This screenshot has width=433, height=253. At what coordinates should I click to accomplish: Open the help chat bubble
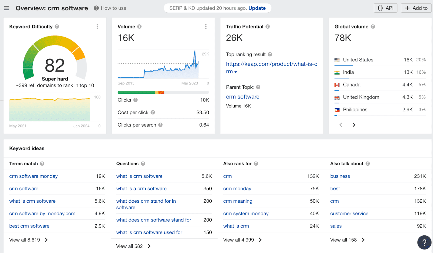(x=424, y=242)
